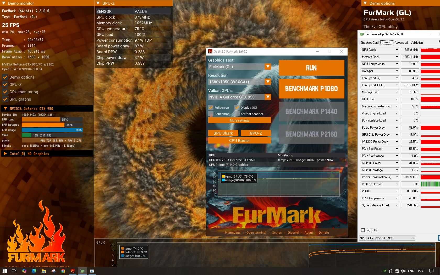Click the FurMark logo in launcher title bar
This screenshot has width=440, height=275.
pyautogui.click(x=210, y=51)
